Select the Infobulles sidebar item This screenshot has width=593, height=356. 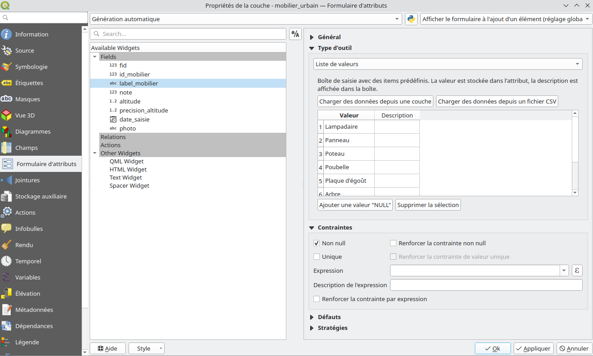click(x=29, y=229)
